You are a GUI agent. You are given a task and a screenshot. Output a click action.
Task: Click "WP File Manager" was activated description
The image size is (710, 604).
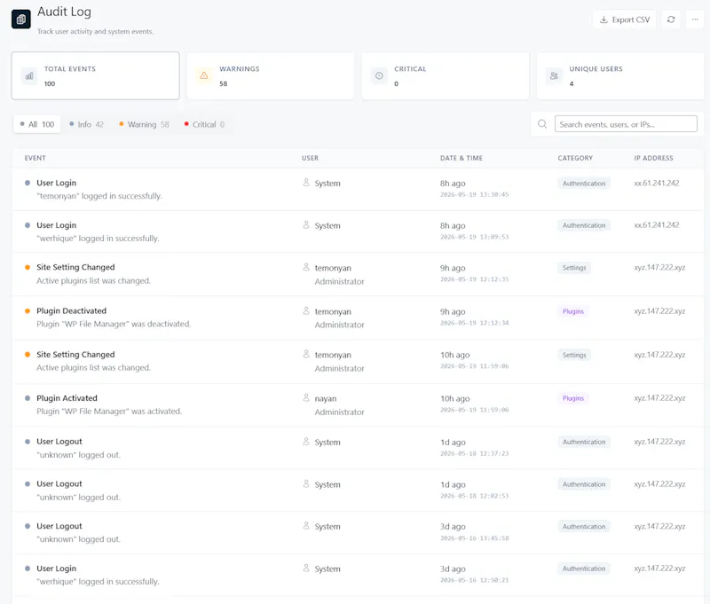pyautogui.click(x=109, y=412)
